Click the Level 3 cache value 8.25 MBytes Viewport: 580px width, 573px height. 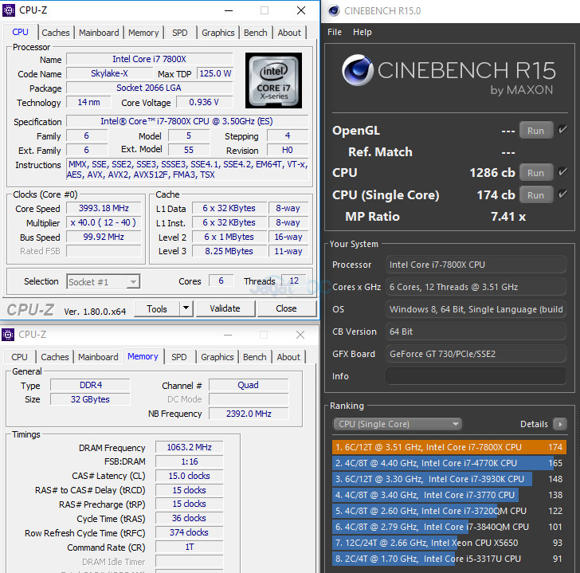click(x=229, y=251)
